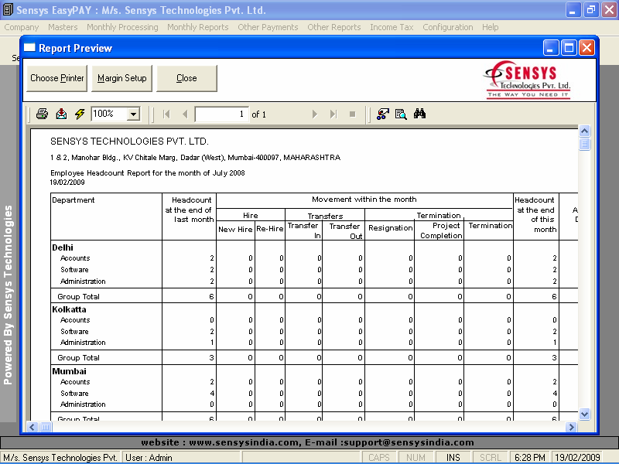619x464 pixels.
Task: Click the Mumbai group heading
Action: (69, 371)
